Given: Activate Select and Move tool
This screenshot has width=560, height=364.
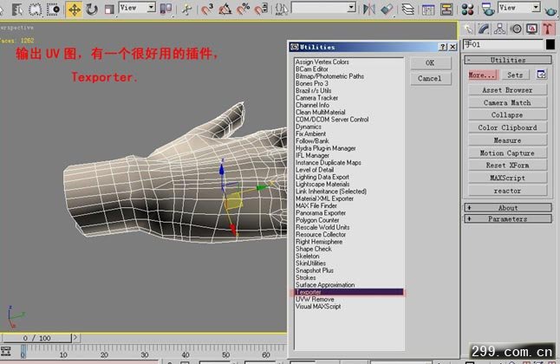Looking at the screenshot, I should pos(74,9).
